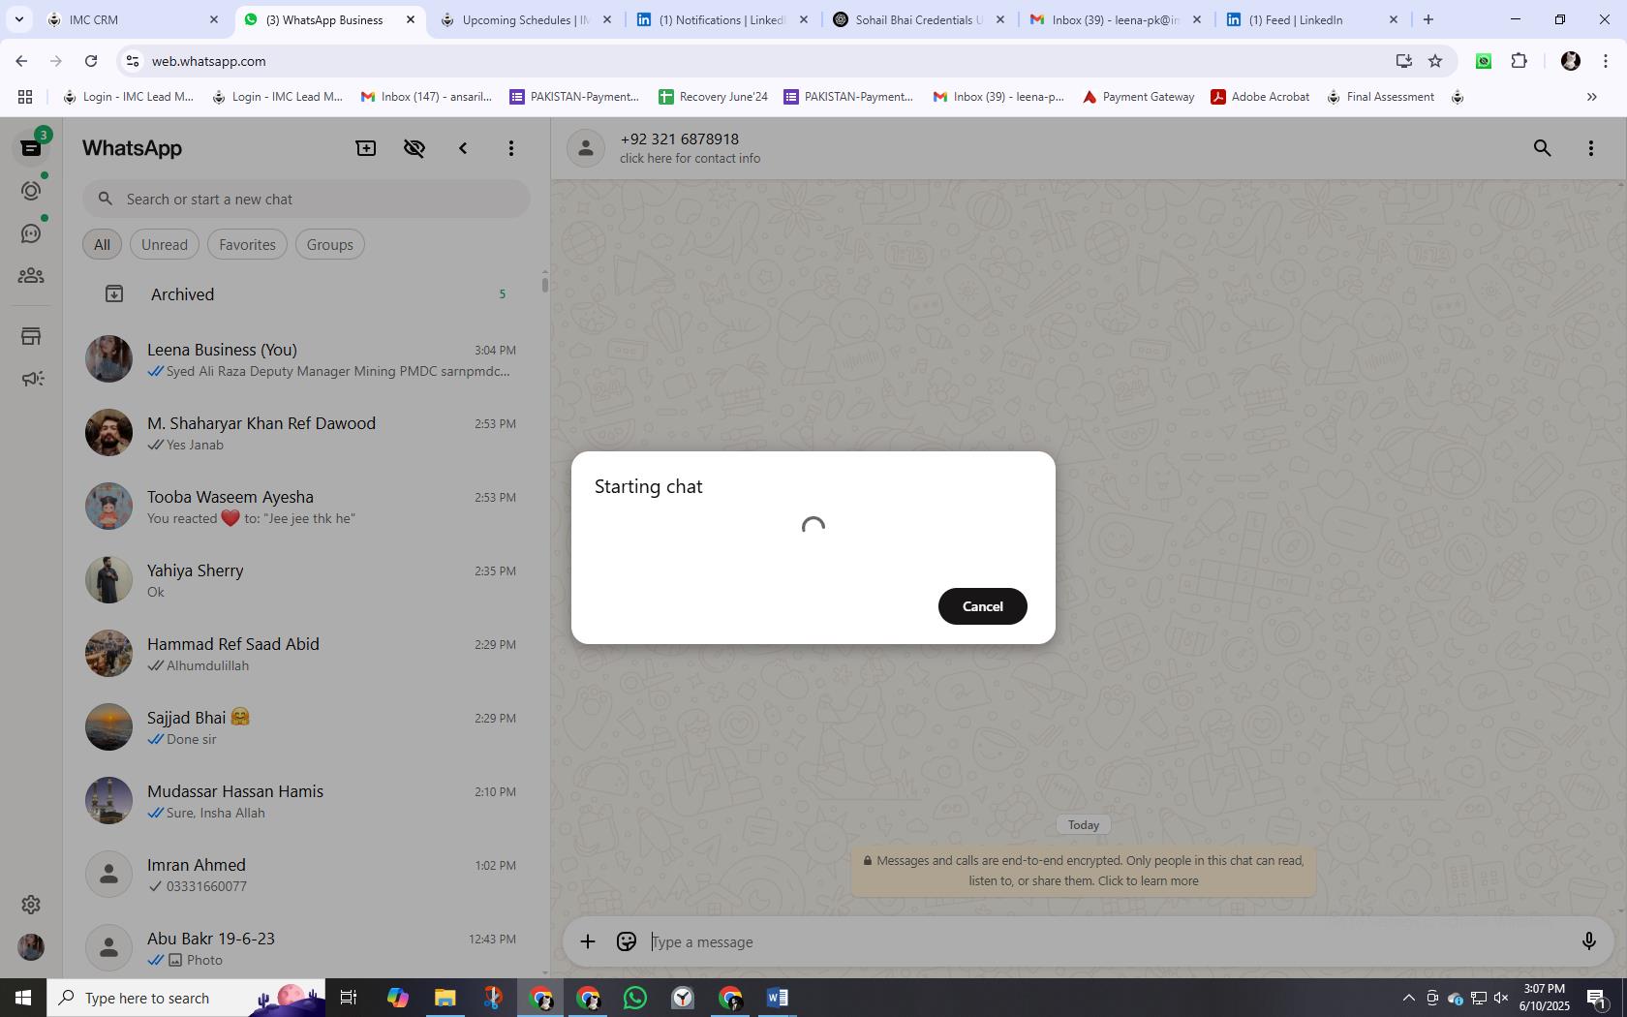Open the profile picture in sidebar
Screen dimensions: 1627x1017
point(31,947)
